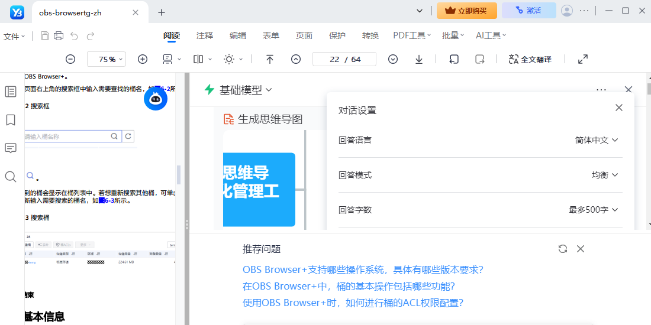Ask about 桶的ACL权限配置
Image resolution: width=651 pixels, height=325 pixels.
(x=353, y=303)
